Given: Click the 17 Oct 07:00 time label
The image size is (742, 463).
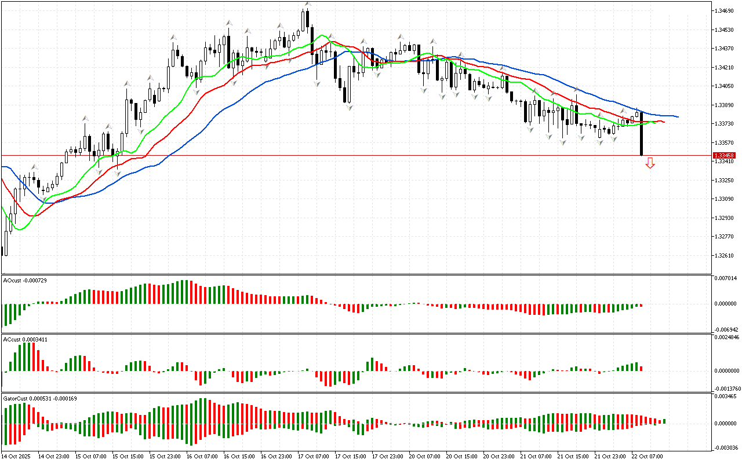Looking at the screenshot, I should [x=313, y=456].
